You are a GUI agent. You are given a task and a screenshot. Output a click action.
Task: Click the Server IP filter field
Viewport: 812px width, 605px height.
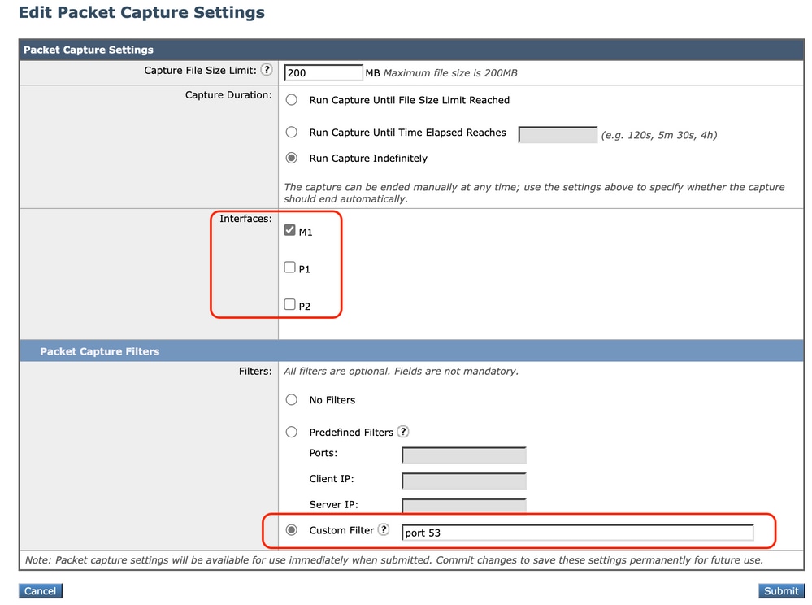[x=464, y=505]
